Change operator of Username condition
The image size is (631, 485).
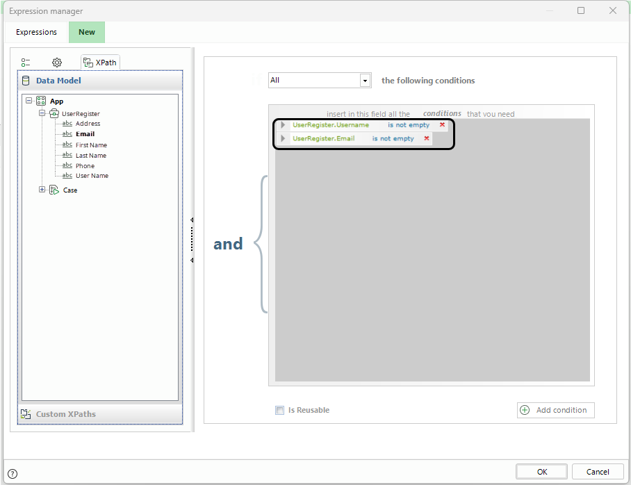(409, 125)
